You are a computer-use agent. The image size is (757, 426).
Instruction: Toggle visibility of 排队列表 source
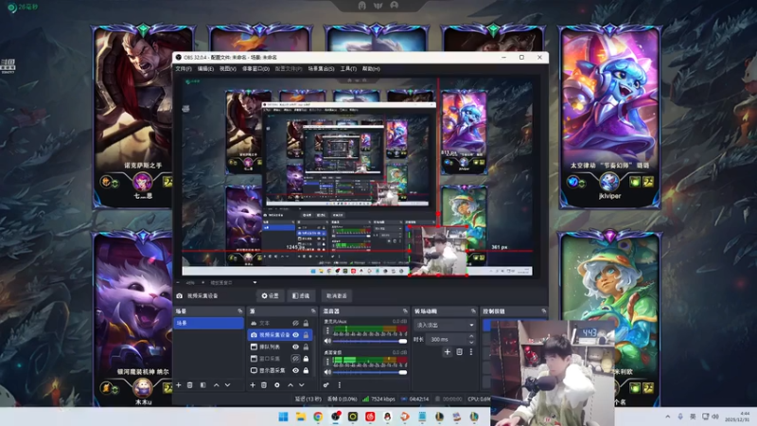pyautogui.click(x=295, y=346)
